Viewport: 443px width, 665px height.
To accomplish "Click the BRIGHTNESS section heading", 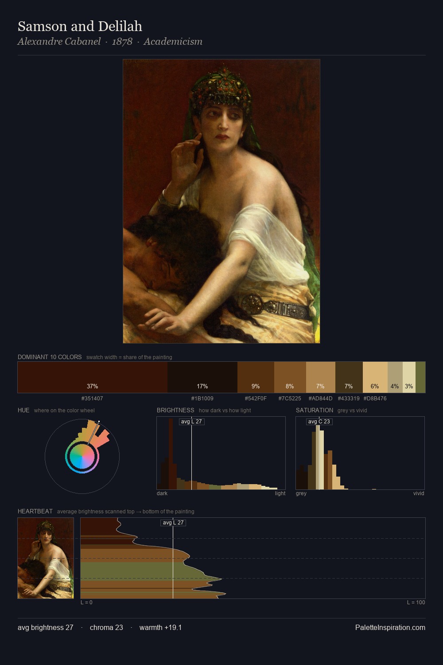I will (x=175, y=410).
